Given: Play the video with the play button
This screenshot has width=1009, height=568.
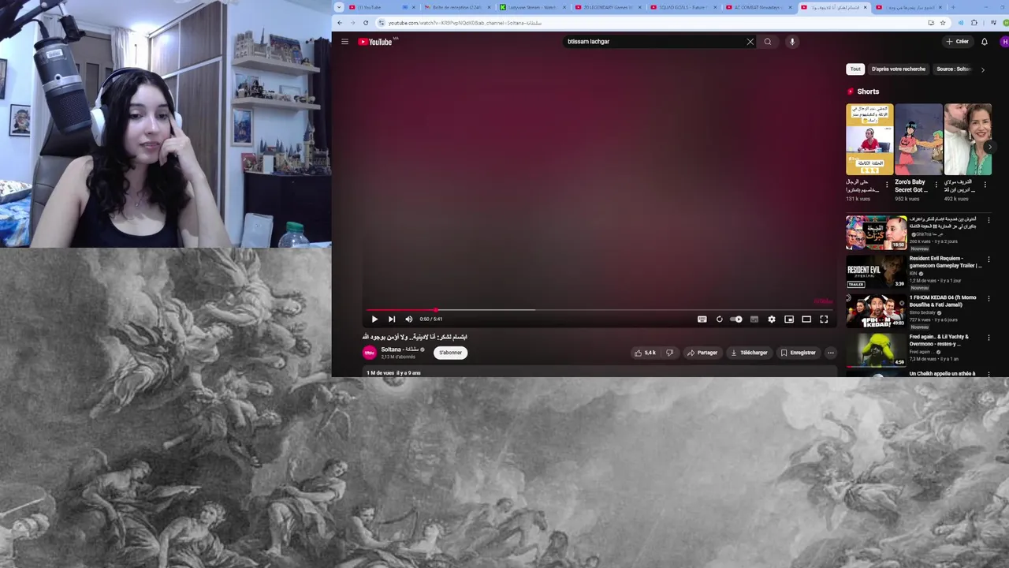Looking at the screenshot, I should (374, 319).
